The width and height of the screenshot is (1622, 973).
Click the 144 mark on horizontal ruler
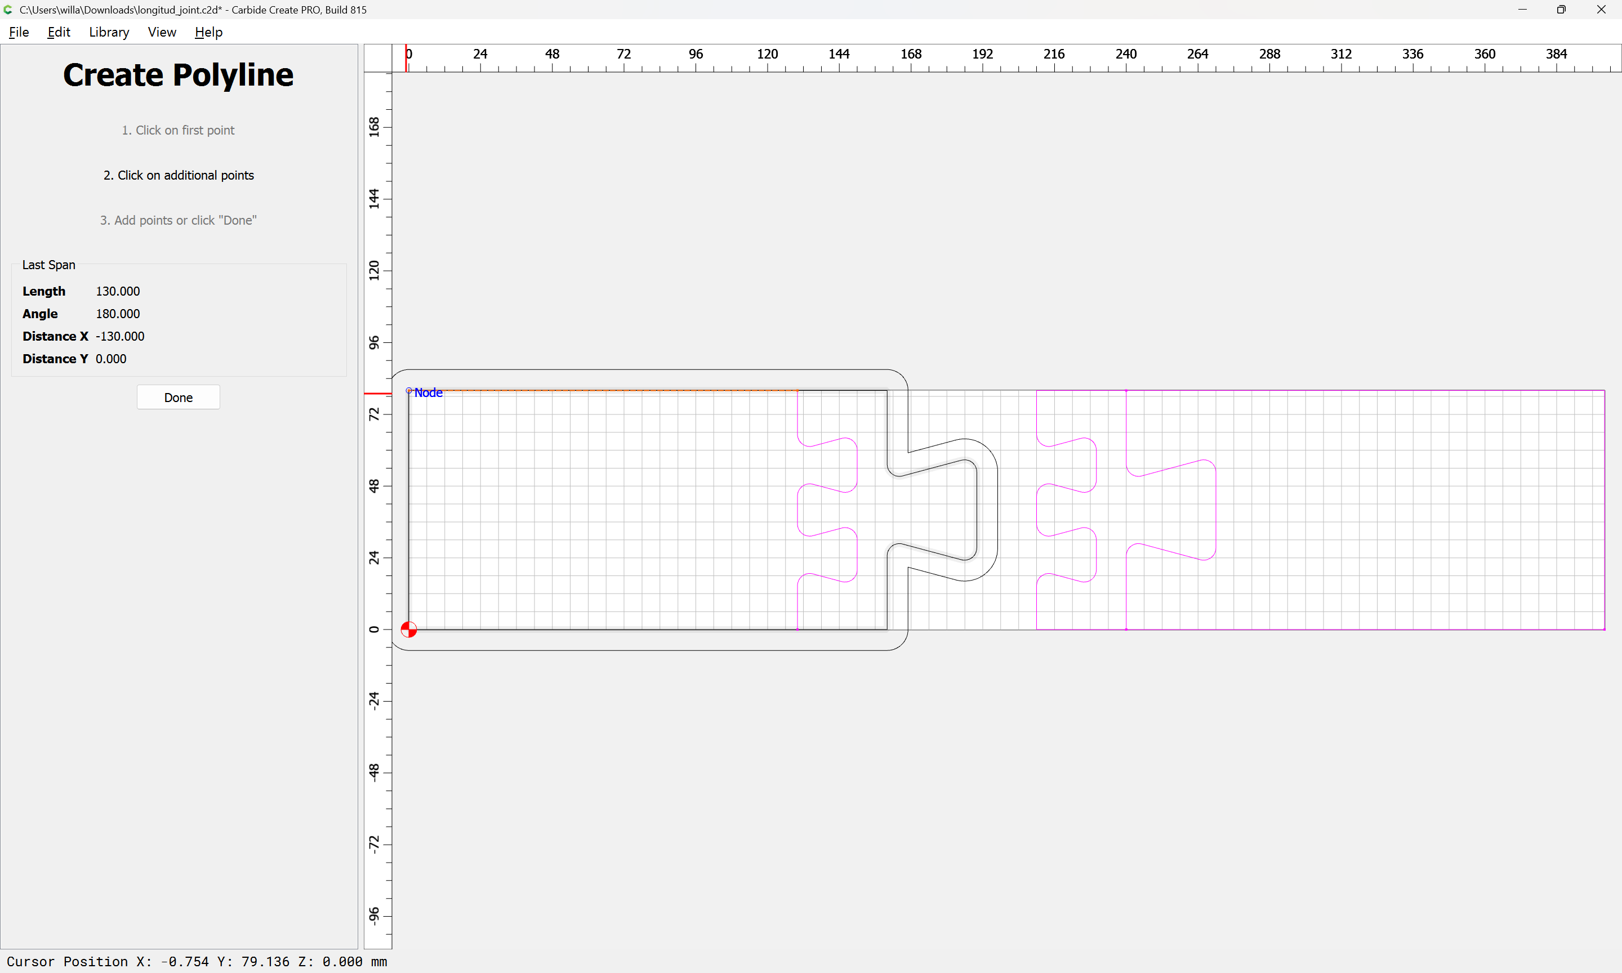(x=839, y=53)
